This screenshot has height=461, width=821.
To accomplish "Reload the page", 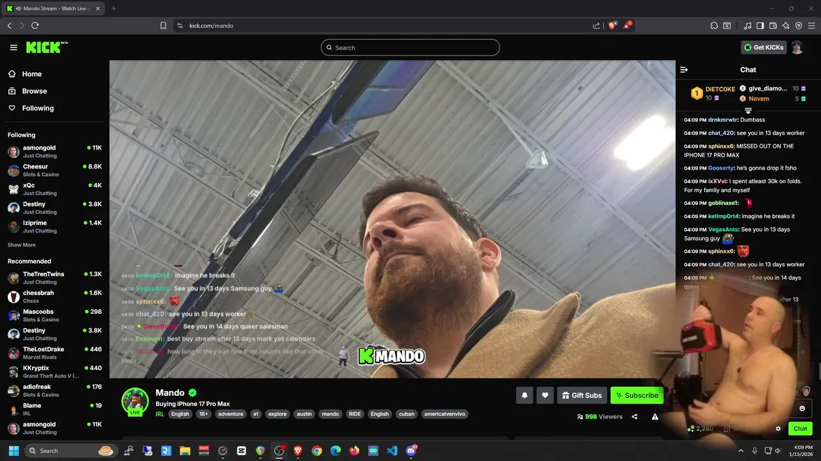I will [x=35, y=26].
